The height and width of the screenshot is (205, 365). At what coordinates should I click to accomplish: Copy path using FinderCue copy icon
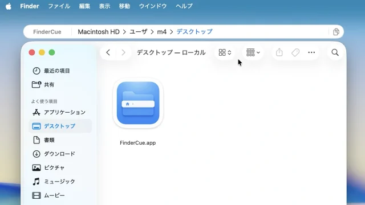(x=336, y=32)
